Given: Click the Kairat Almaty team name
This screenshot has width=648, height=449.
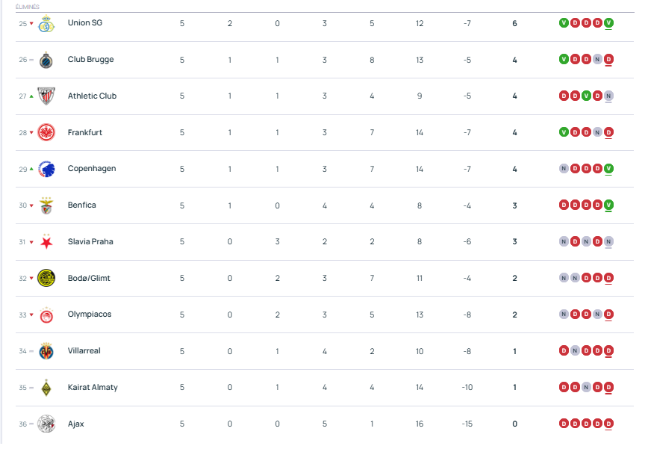Looking at the screenshot, I should point(93,387).
